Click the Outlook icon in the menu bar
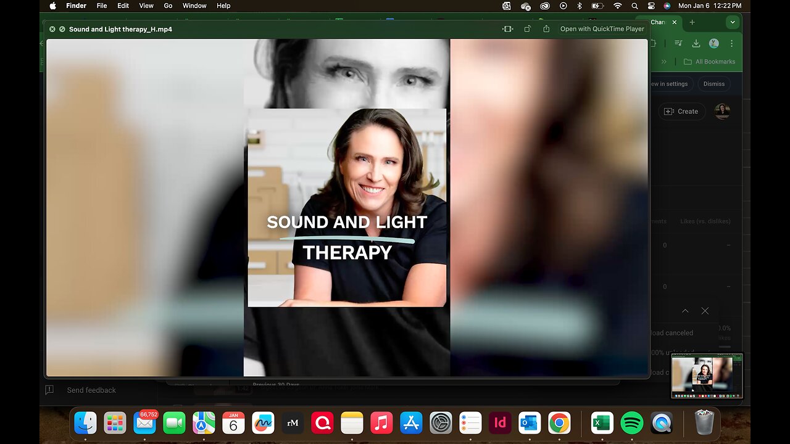Image resolution: width=790 pixels, height=444 pixels. click(x=507, y=6)
